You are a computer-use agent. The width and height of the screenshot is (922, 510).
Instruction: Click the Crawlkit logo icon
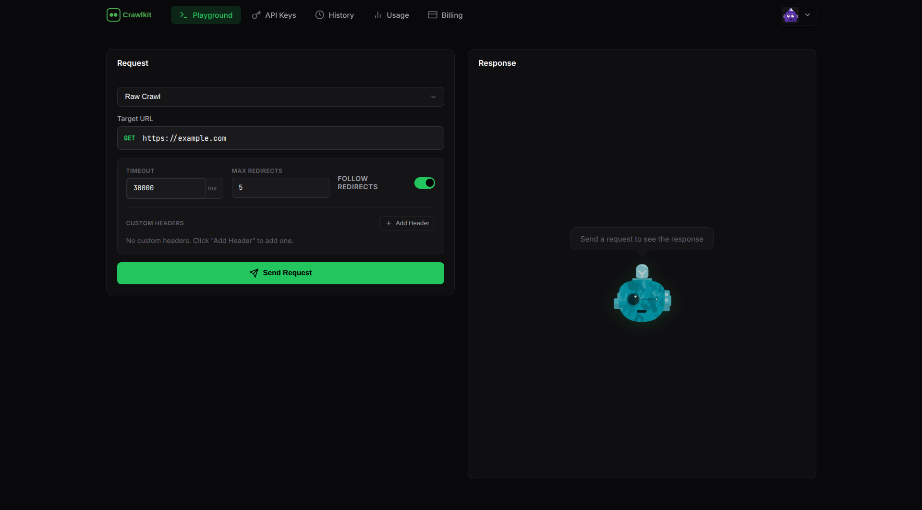coord(113,15)
